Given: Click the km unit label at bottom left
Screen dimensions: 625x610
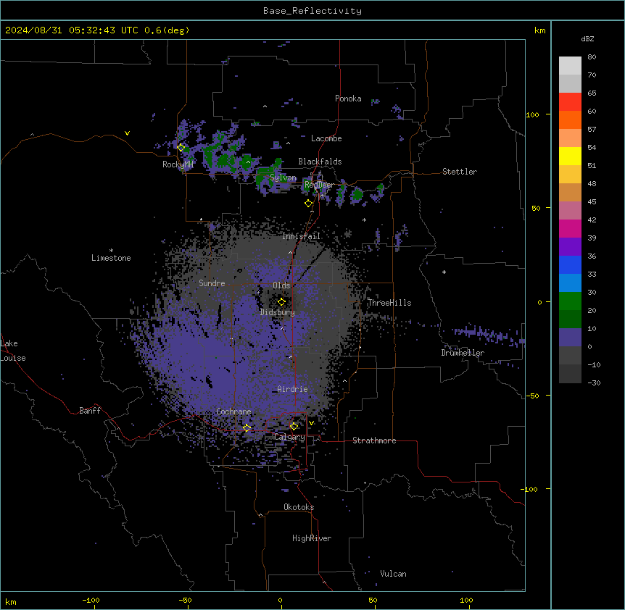Looking at the screenshot, I should coord(11,601).
